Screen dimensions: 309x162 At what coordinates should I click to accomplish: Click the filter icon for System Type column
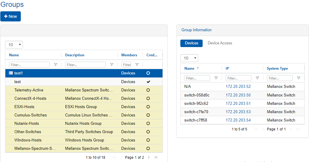[299, 78]
